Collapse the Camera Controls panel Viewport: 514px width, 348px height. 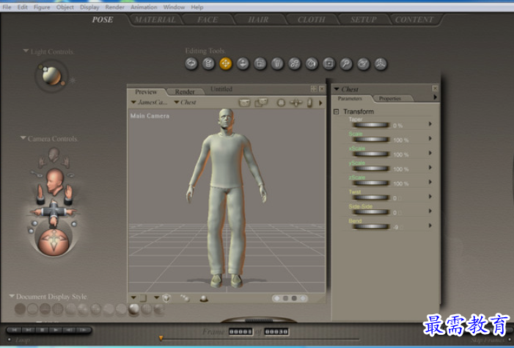[24, 138]
